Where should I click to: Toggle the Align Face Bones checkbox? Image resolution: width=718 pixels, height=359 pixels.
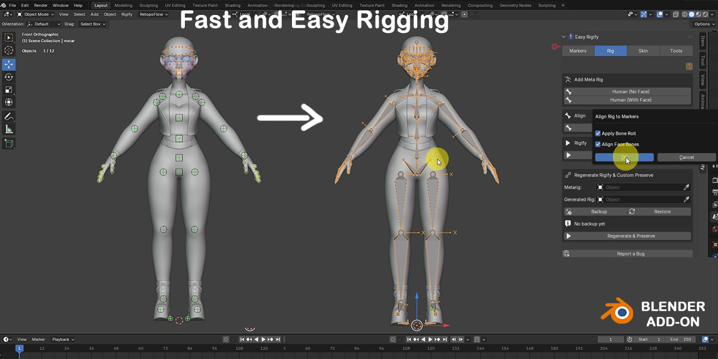tap(598, 144)
